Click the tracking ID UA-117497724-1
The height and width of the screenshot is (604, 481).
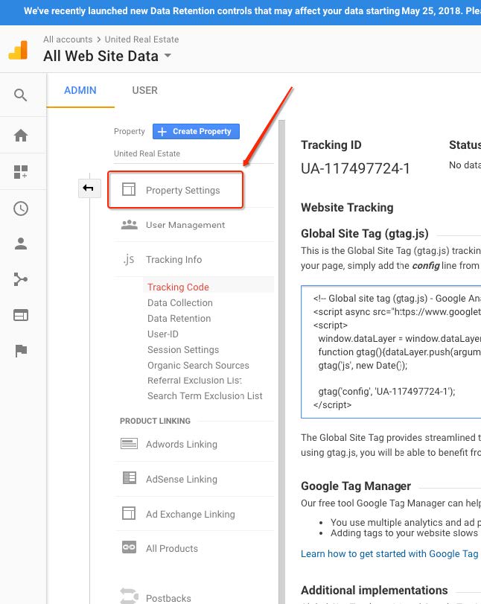pos(355,169)
